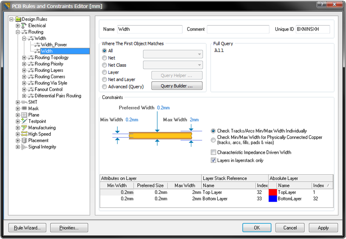
Task: Click the Name input field
Action: point(150,29)
